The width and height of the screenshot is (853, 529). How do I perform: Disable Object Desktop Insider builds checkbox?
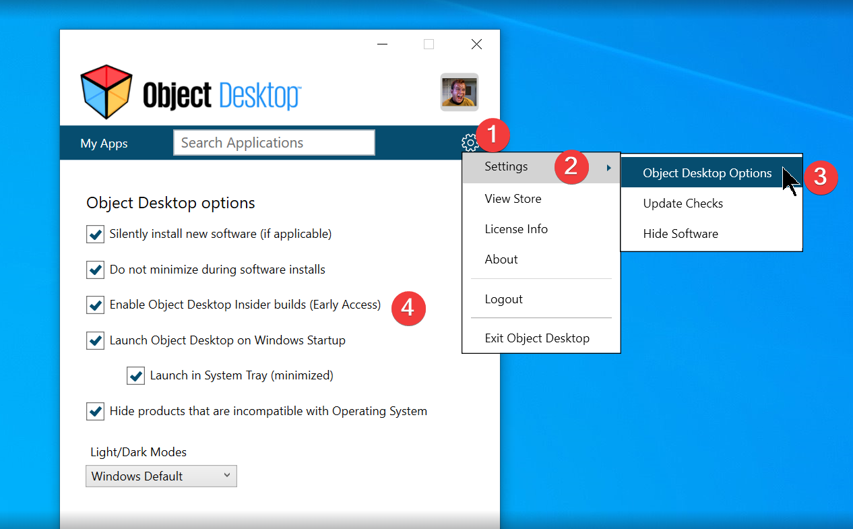point(95,305)
